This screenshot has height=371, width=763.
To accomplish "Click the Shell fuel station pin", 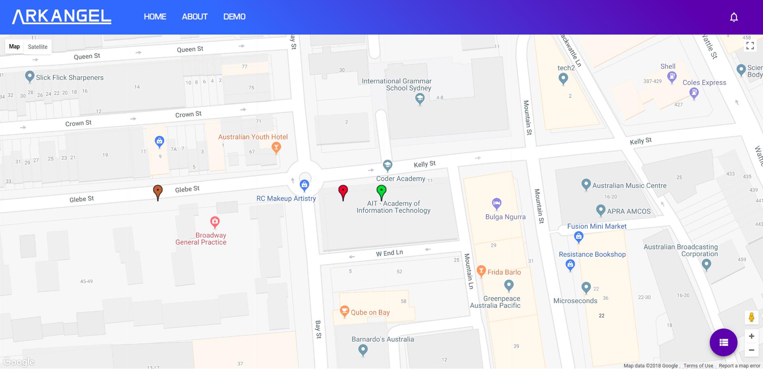I will tap(672, 77).
